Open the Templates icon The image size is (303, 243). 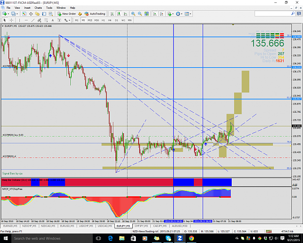[187, 14]
